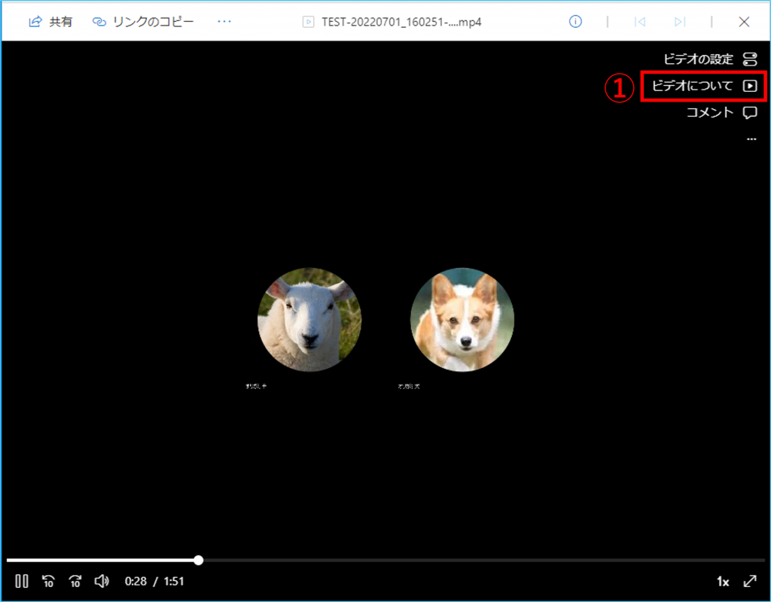Click the playback progress slider handle
This screenshot has height=602, width=771.
click(x=198, y=560)
